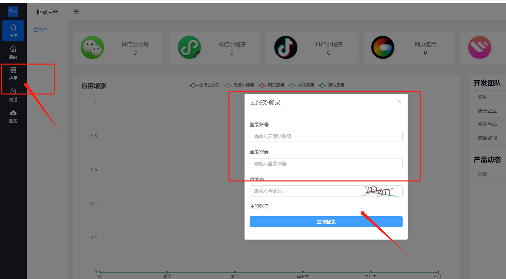
Task: Click 名称 row under 产品动态
Action: click(x=490, y=174)
